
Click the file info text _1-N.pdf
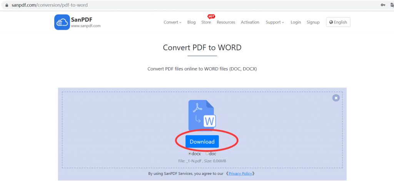[x=202, y=161]
